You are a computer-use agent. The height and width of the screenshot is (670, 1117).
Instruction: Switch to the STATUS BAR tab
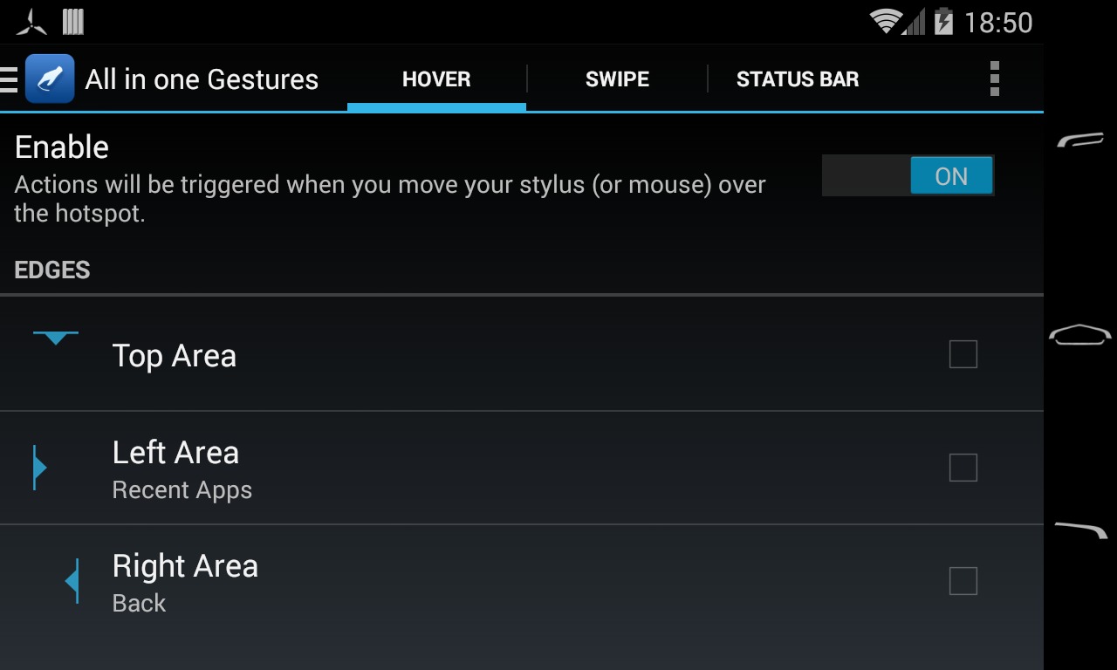click(798, 79)
